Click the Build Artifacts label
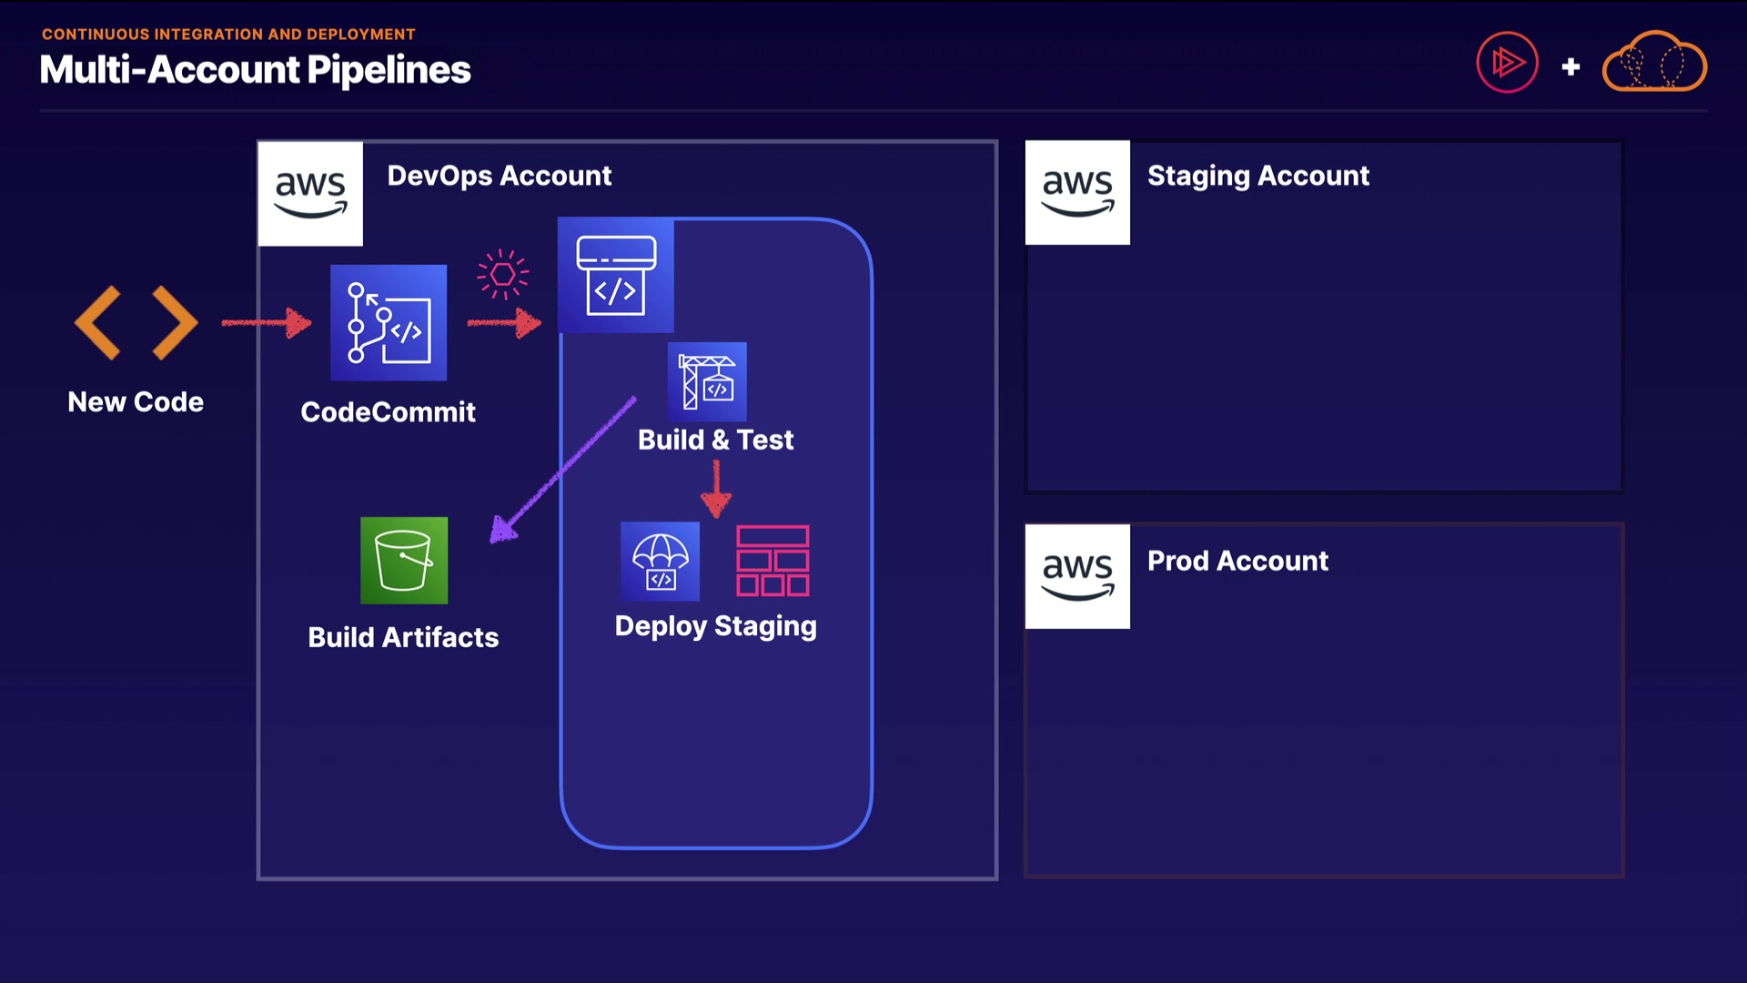Viewport: 1747px width, 983px height. pos(403,637)
